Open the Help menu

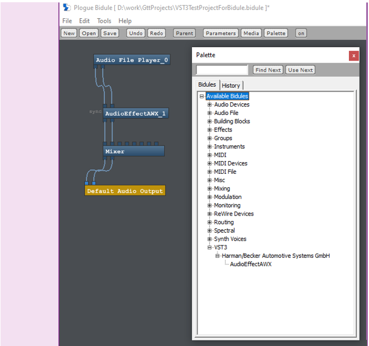(x=125, y=21)
